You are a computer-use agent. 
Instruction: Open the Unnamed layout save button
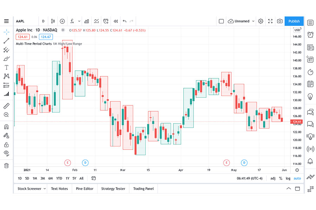click(x=239, y=21)
